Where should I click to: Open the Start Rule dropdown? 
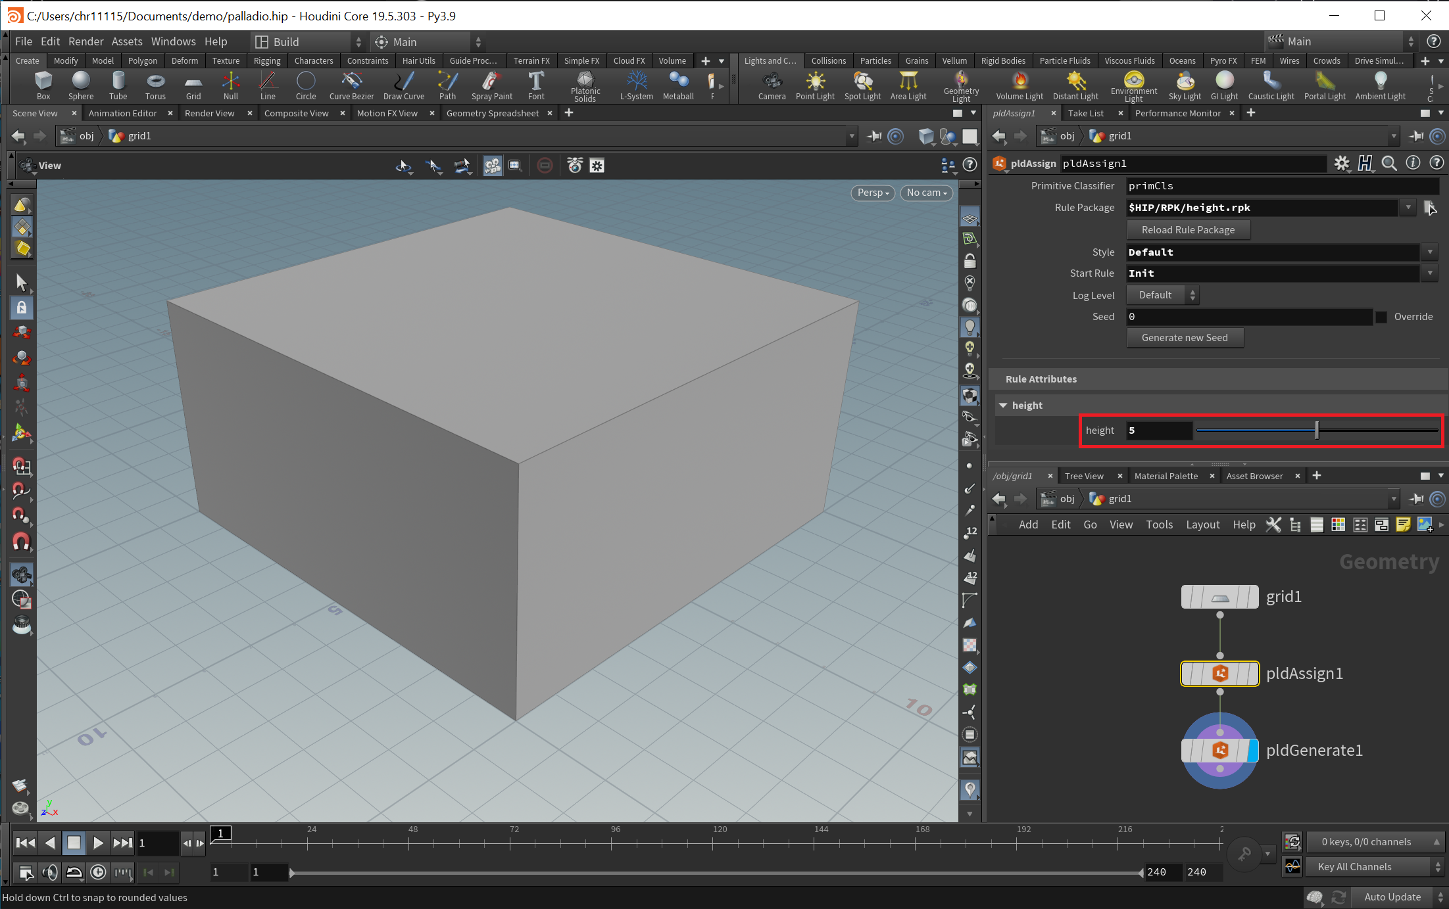point(1431,273)
